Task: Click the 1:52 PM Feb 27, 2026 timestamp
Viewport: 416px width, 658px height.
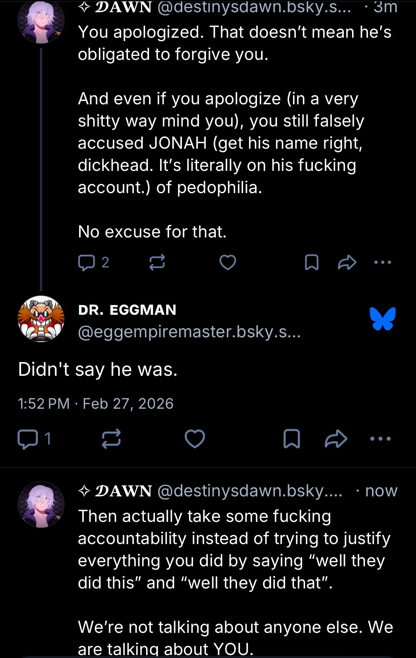Action: click(x=95, y=404)
